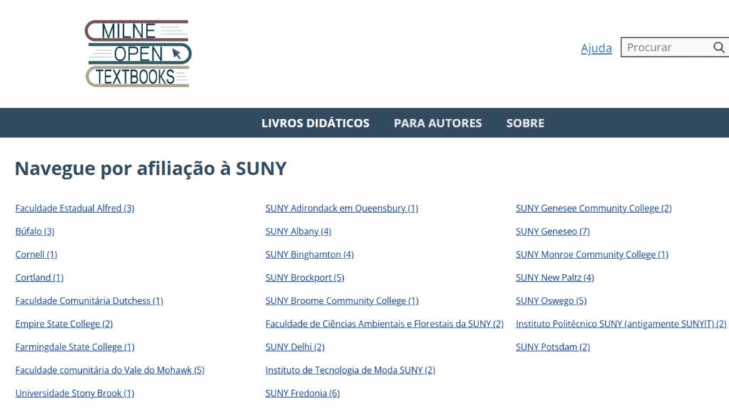
Task: Open the Ajuda help link
Action: (x=596, y=48)
